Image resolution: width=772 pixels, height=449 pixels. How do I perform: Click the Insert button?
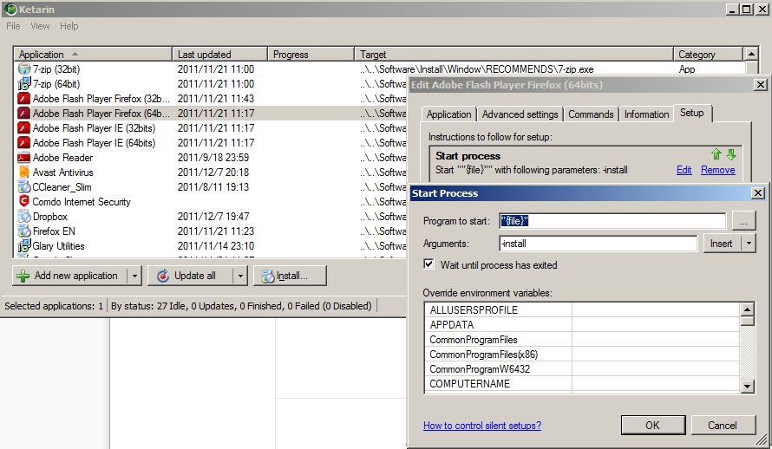[723, 244]
